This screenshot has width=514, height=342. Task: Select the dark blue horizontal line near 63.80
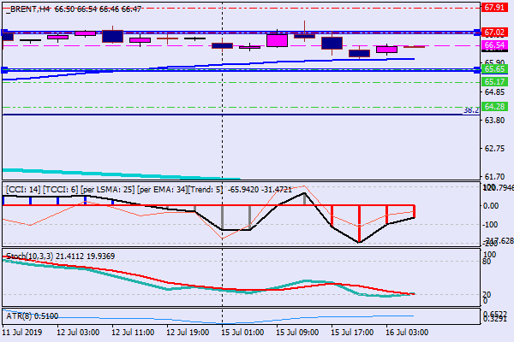coord(171,115)
